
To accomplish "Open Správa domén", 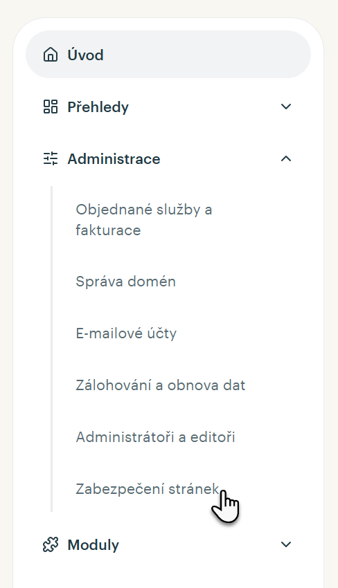I will 126,282.
